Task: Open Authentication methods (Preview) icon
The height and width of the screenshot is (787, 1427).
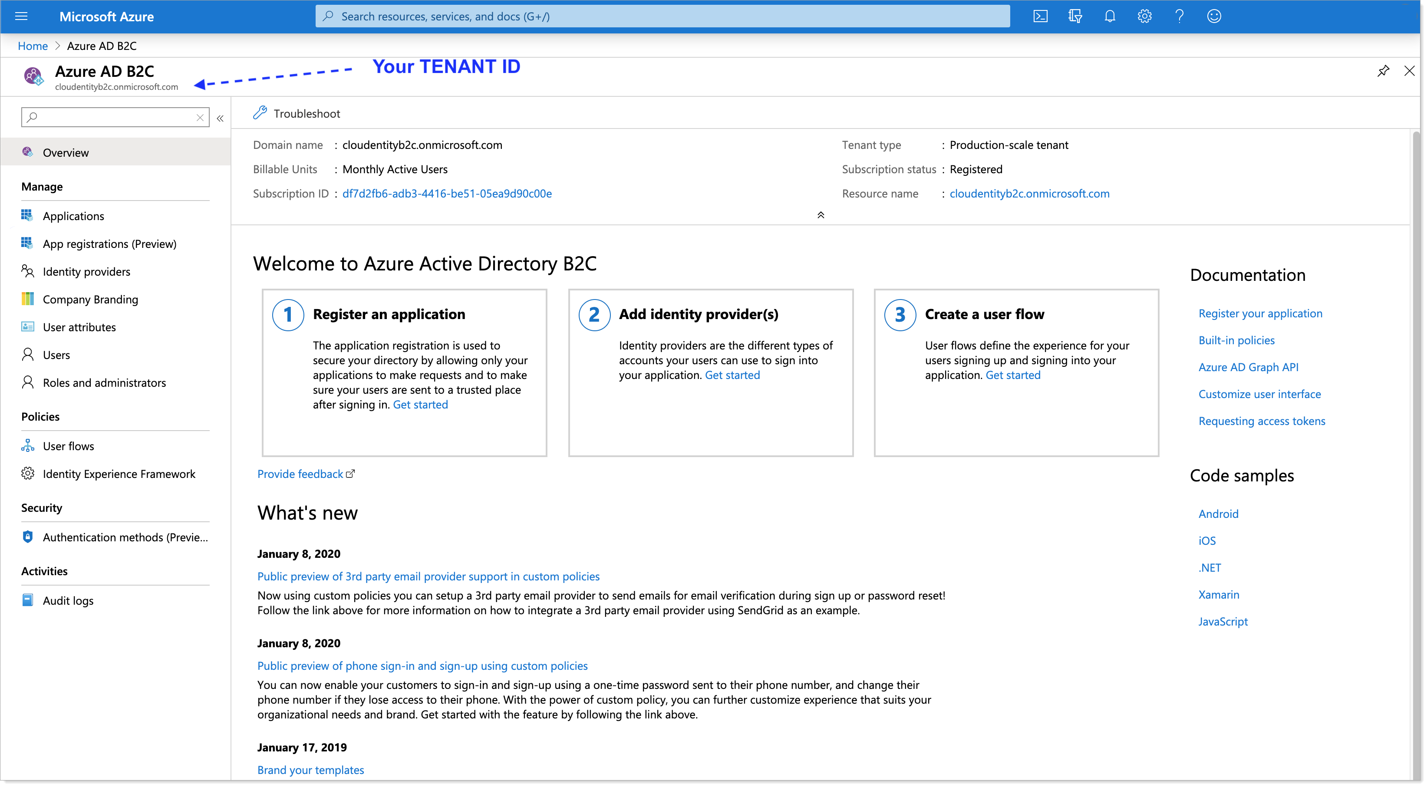Action: click(27, 537)
